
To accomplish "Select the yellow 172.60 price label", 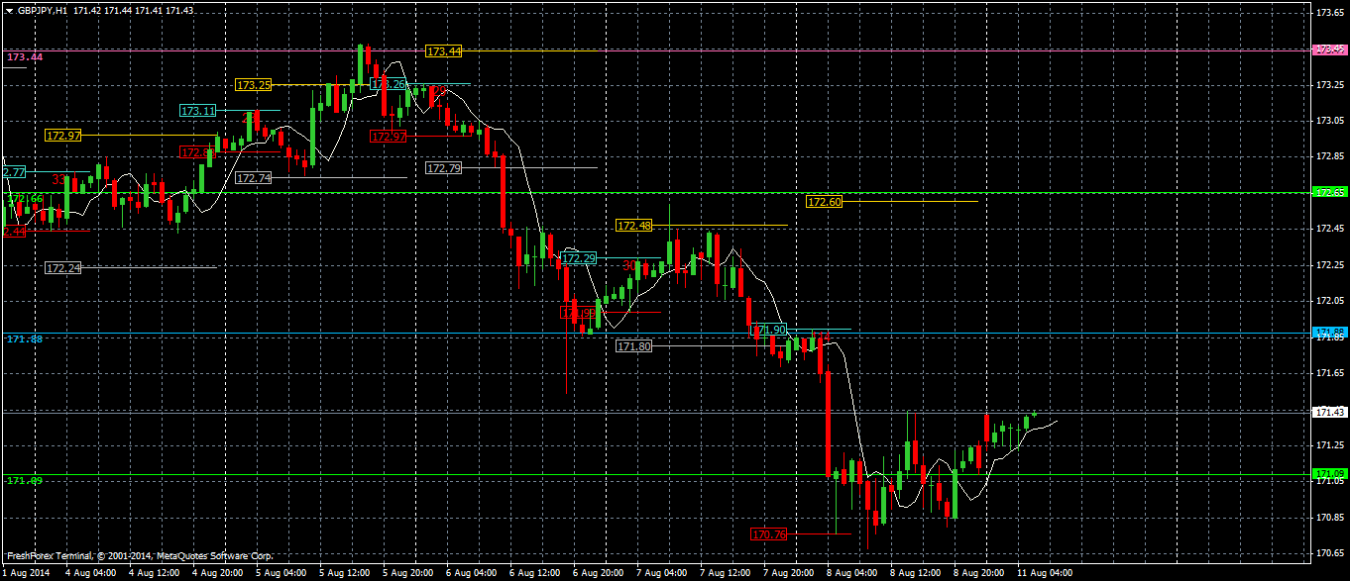I will pos(825,202).
